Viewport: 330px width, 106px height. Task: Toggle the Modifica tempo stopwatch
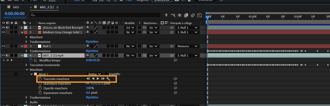pos(31,60)
